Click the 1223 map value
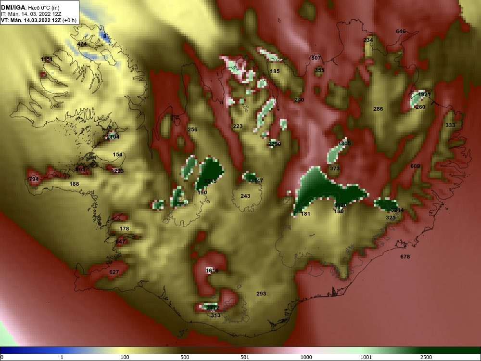 point(117,171)
